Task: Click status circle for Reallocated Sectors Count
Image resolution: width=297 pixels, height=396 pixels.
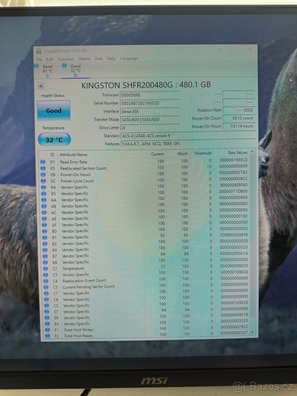Action: 43,168
